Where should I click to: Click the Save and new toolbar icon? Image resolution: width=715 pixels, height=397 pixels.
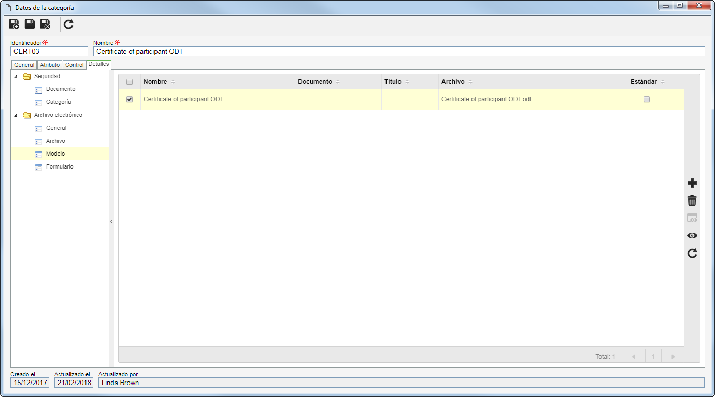pos(14,24)
